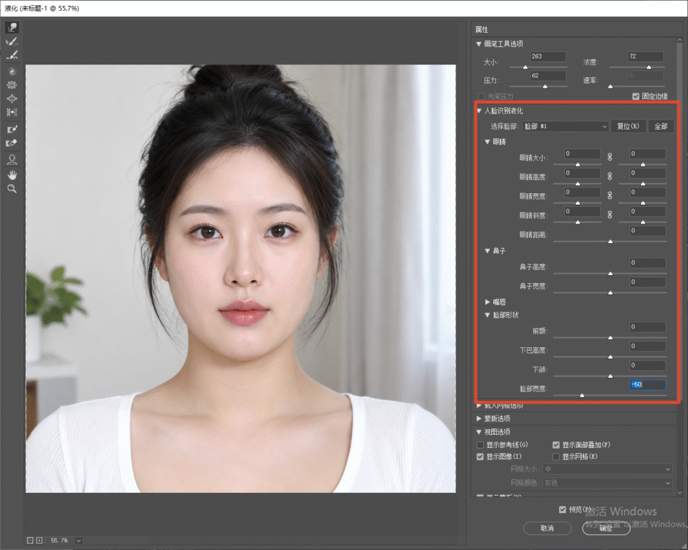Toggle the link icon for 眼睛大小
Image resolution: width=688 pixels, height=550 pixels.
[609, 157]
